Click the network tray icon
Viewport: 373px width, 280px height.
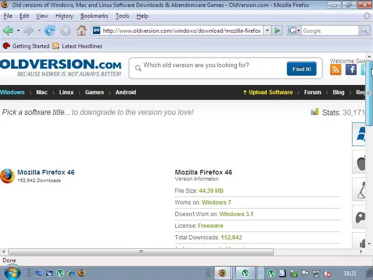(316, 273)
